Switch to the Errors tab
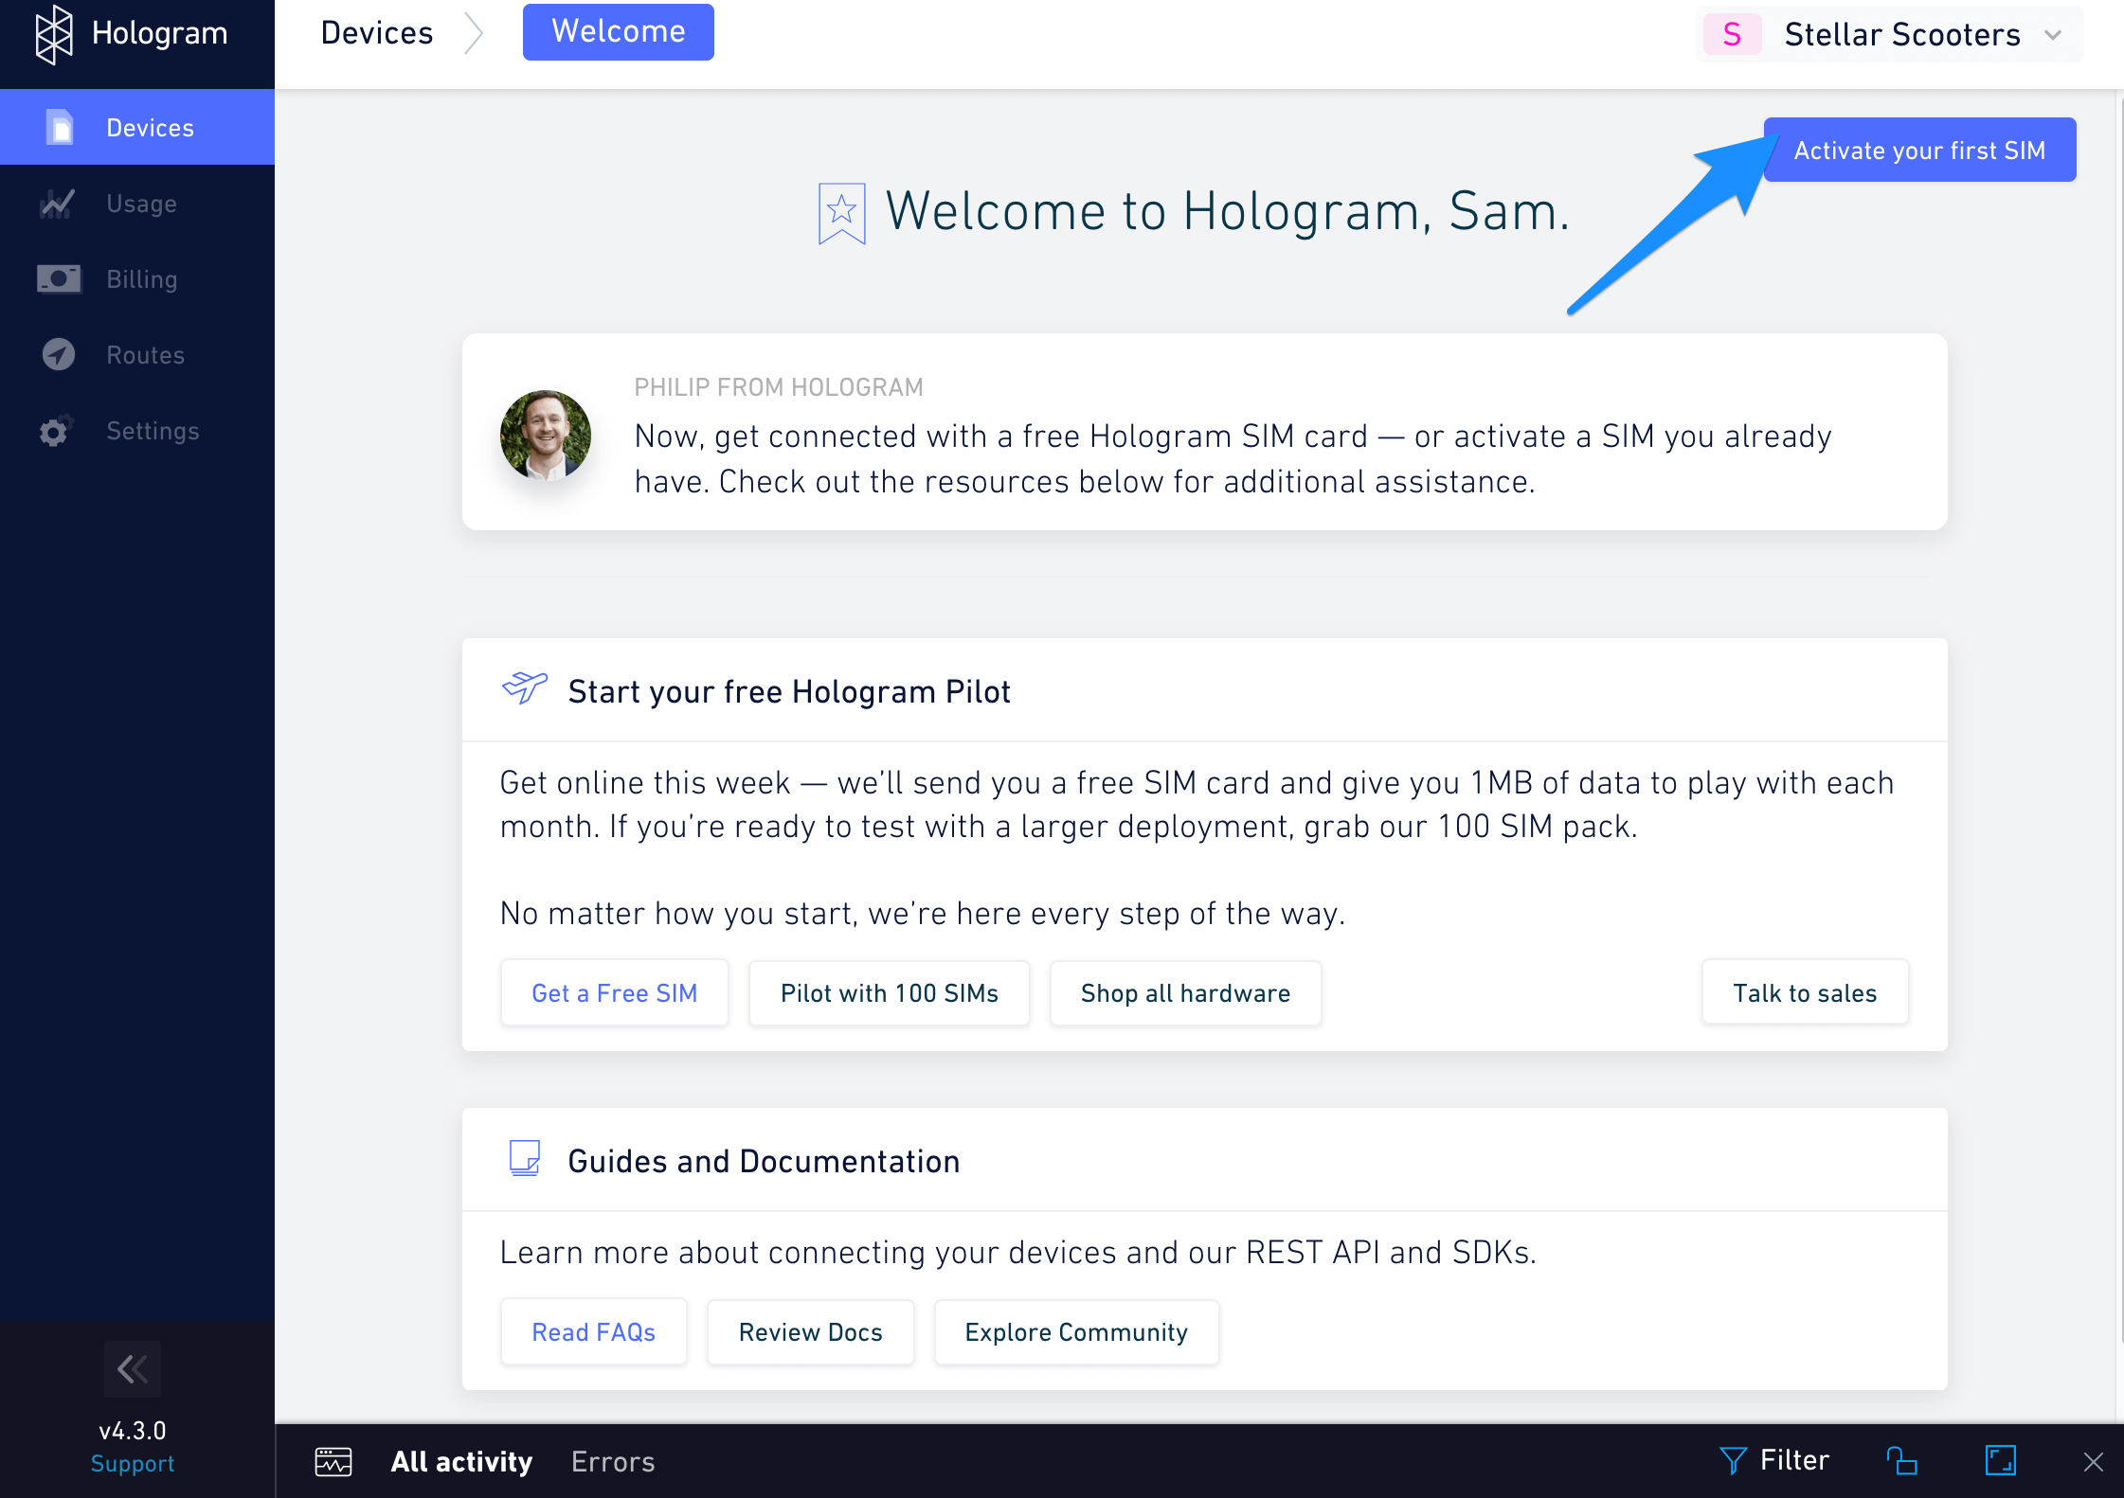The width and height of the screenshot is (2124, 1498). (613, 1461)
